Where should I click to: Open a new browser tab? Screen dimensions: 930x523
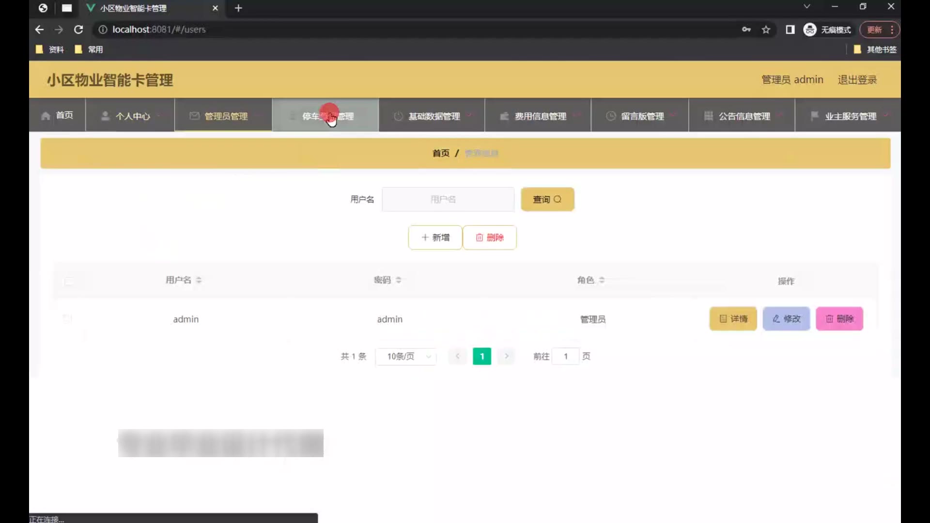(238, 8)
